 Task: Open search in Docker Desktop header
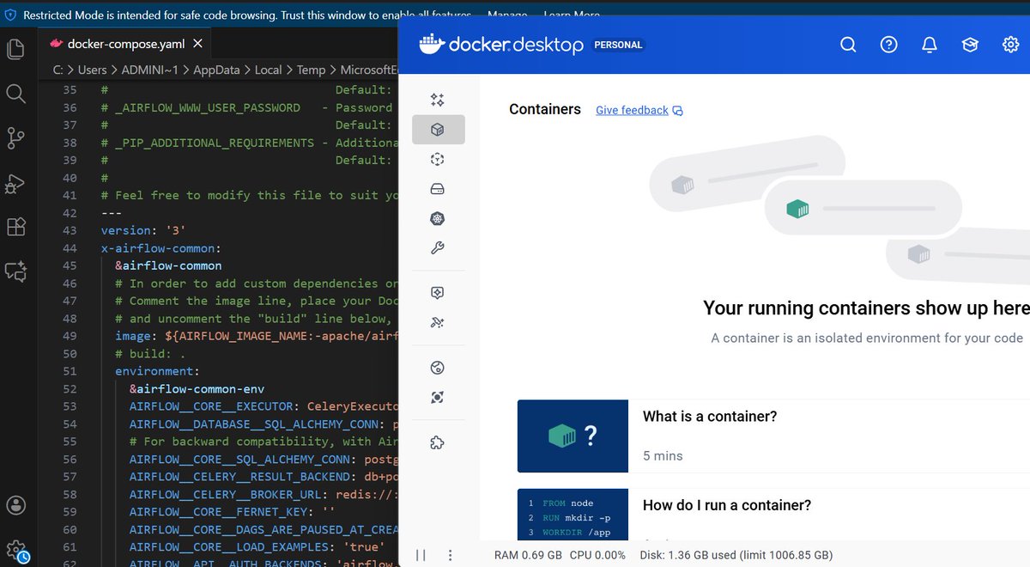[x=848, y=45]
